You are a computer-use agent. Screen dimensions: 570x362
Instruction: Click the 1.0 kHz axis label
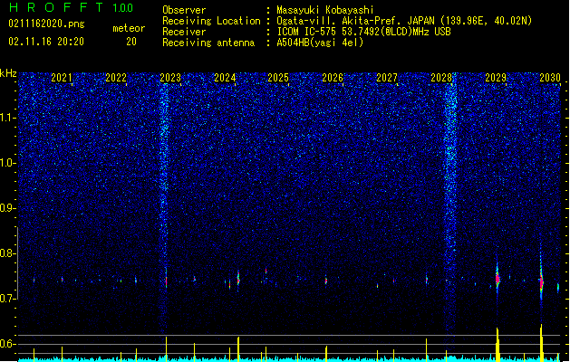point(8,163)
